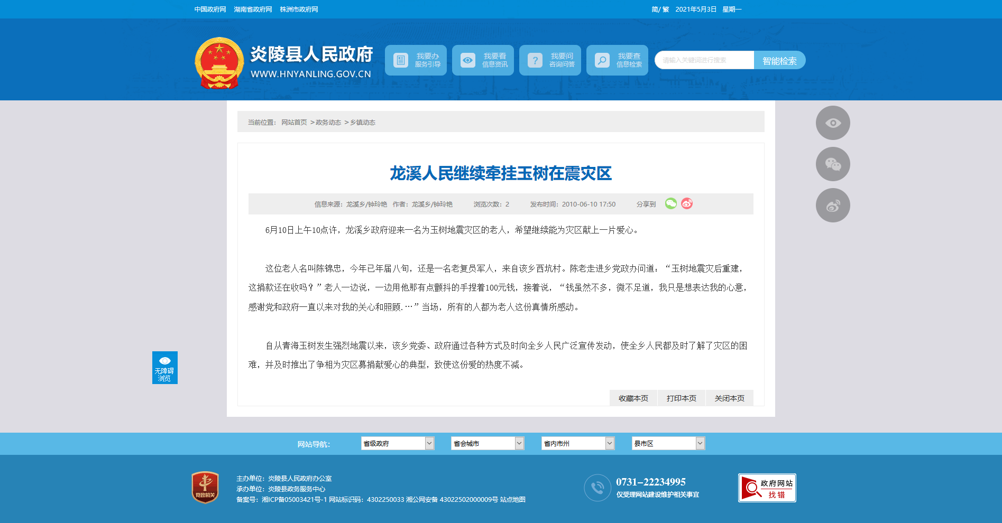This screenshot has height=523, width=1002.
Task: Click the 湘公网安备 record number
Action: tap(452, 499)
